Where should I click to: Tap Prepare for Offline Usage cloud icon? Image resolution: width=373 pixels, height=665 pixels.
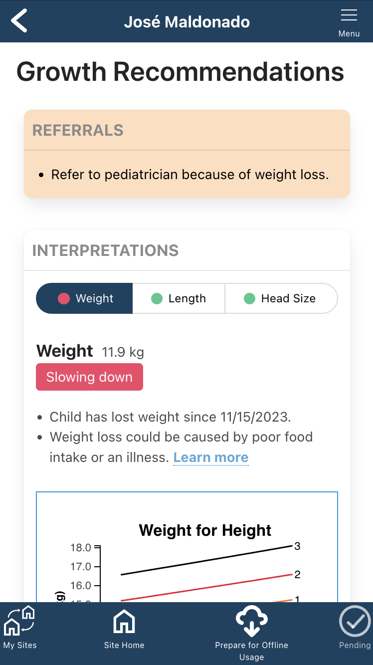(251, 621)
